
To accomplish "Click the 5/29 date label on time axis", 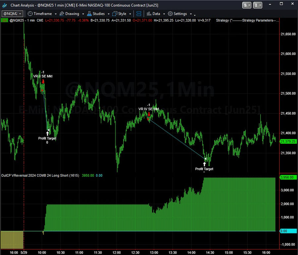I will (x=24, y=253).
